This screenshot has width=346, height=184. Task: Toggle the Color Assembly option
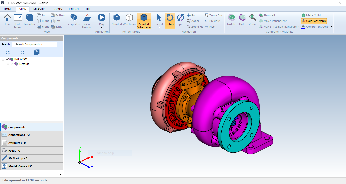coord(314,21)
